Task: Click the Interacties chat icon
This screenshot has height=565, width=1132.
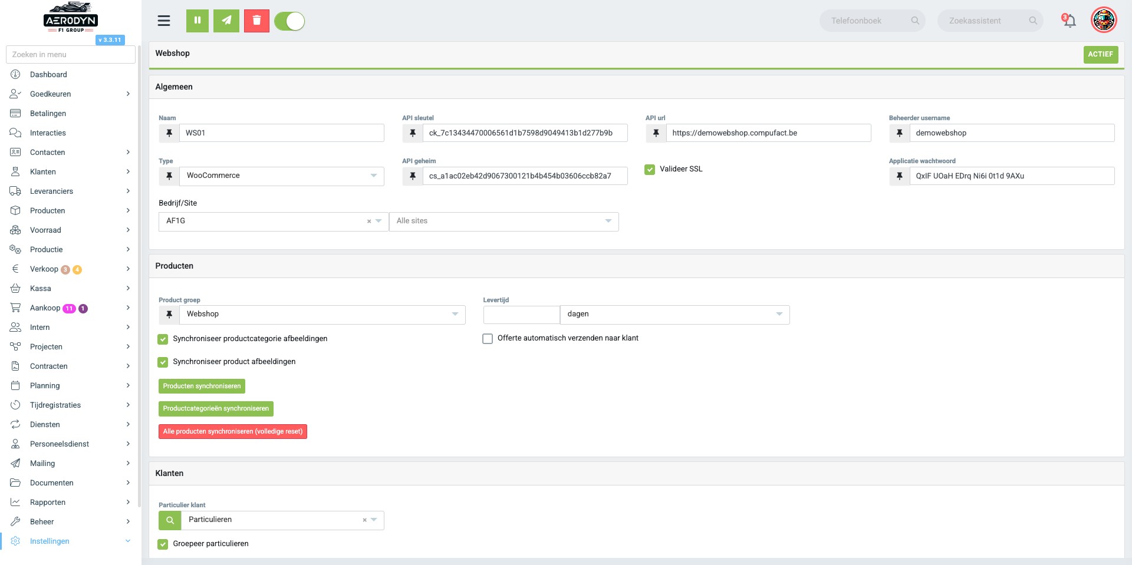Action: 15,133
